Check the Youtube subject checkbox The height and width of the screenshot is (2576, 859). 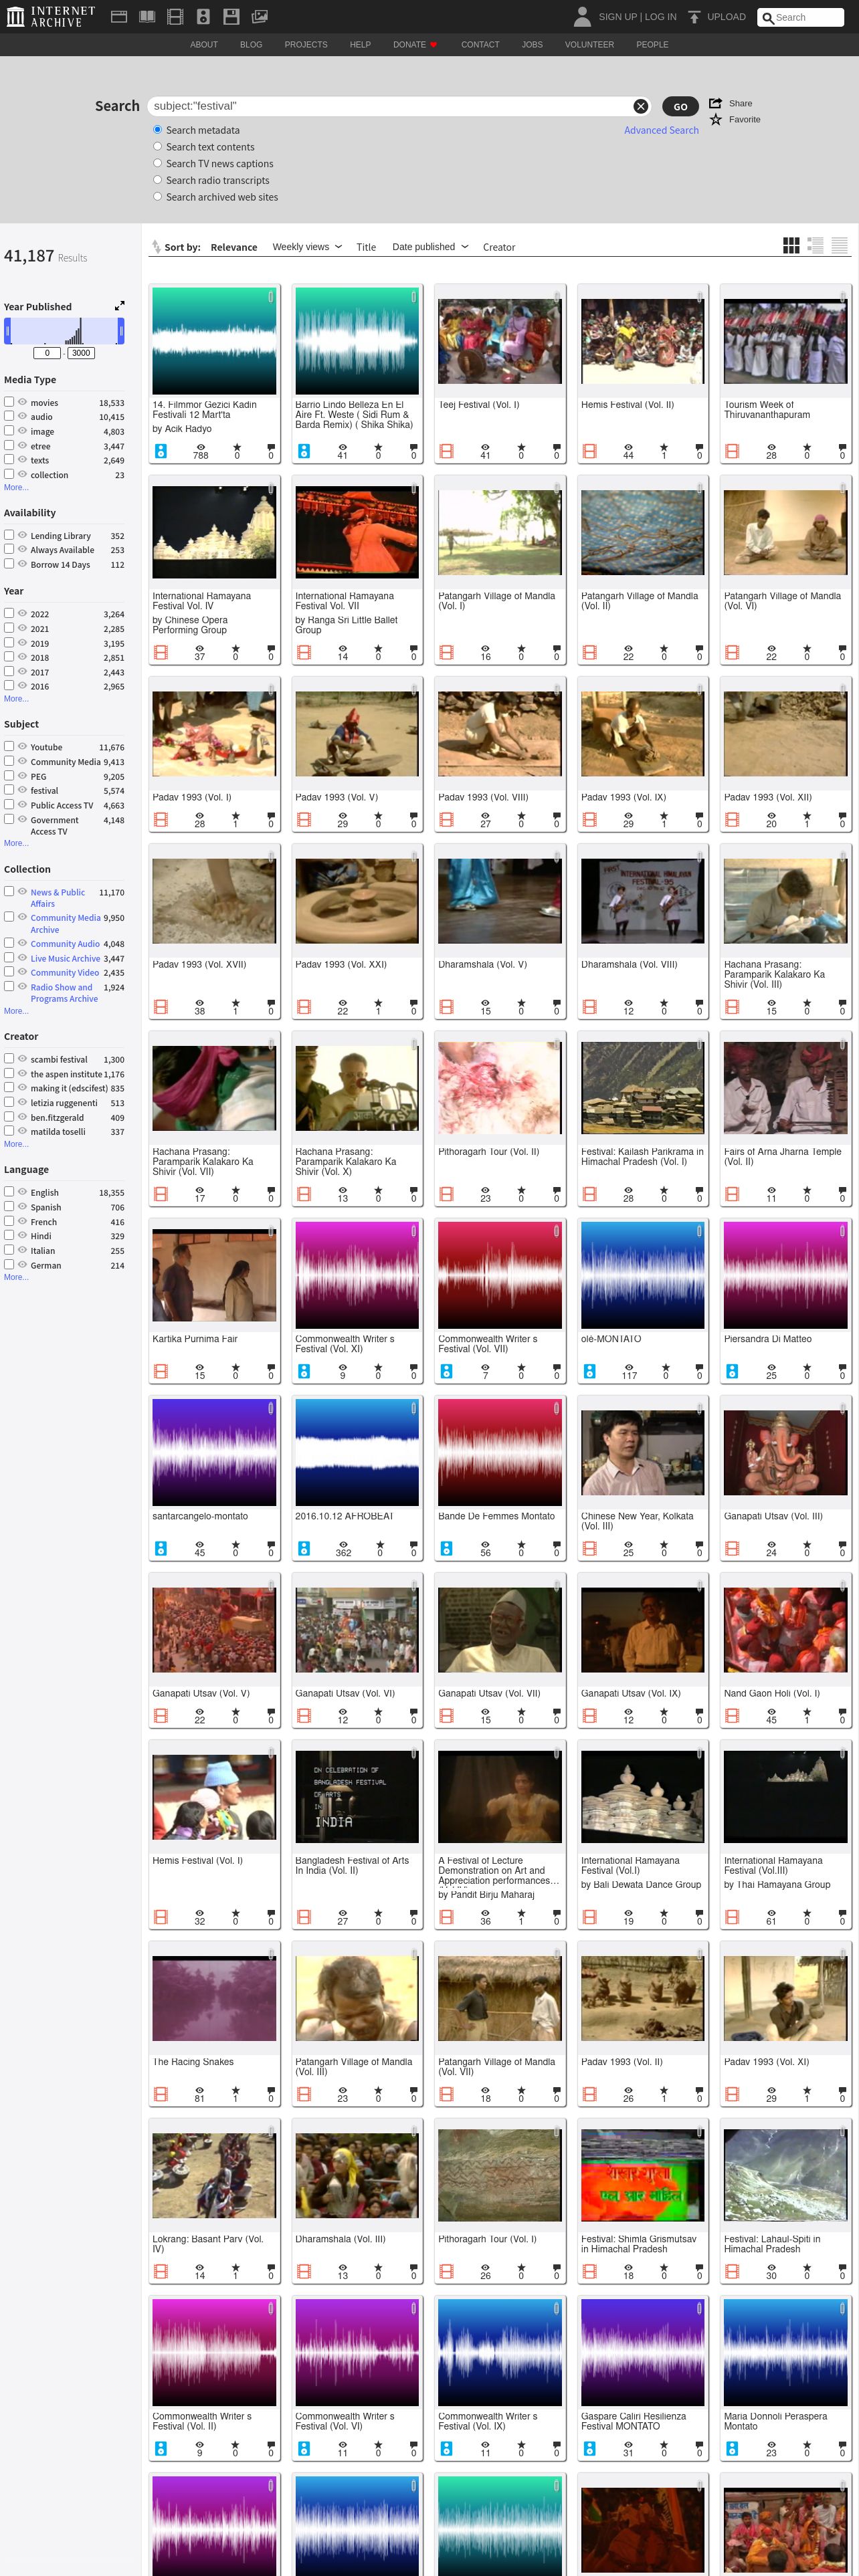tap(9, 746)
